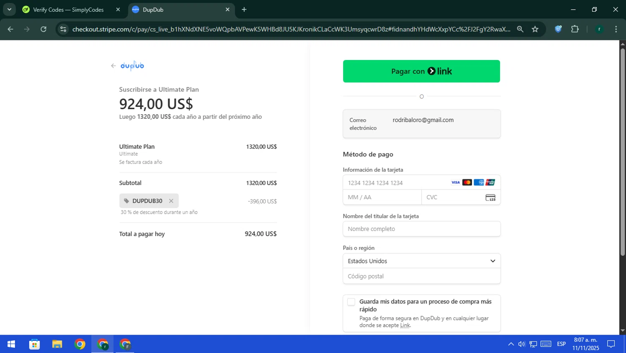Click the page vertical scrollbar thumb
This screenshot has height=353, width=626.
click(623, 152)
